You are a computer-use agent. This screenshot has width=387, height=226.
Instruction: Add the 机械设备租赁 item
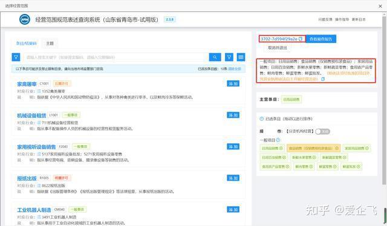pos(233,115)
